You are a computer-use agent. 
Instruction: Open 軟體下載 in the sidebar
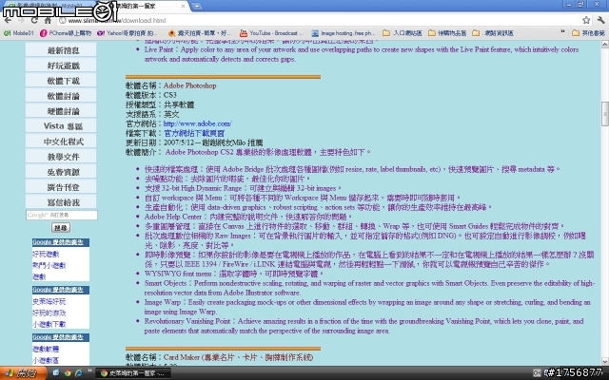point(61,80)
